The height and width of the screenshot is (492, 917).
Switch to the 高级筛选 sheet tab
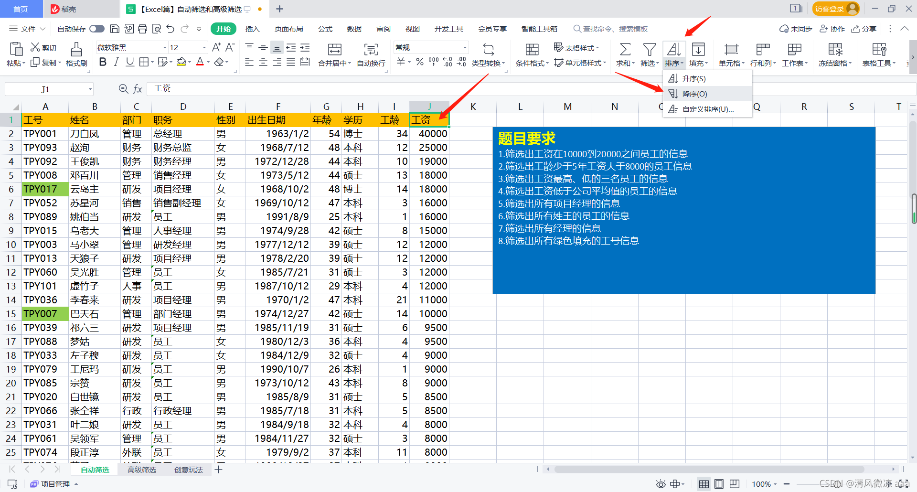142,470
